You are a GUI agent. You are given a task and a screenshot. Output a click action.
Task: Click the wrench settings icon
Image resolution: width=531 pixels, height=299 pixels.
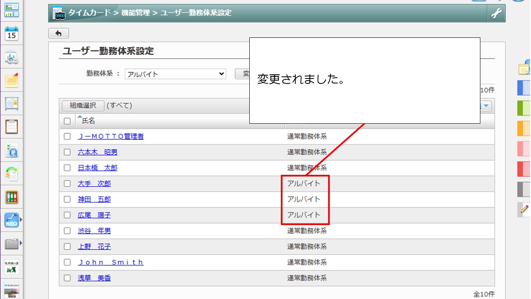tap(496, 13)
